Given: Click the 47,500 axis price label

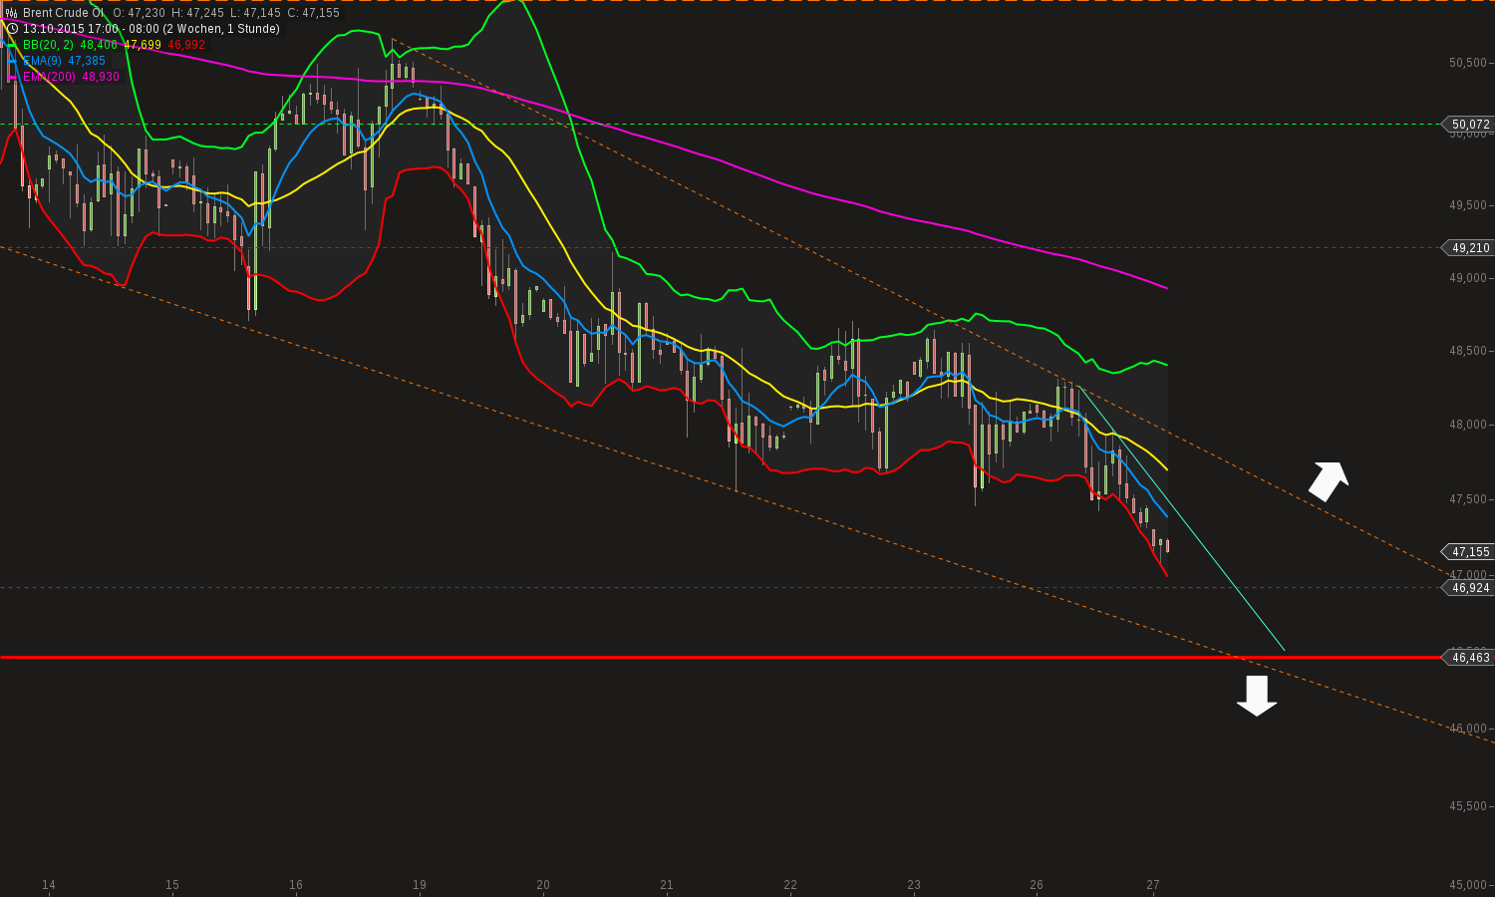Looking at the screenshot, I should [1468, 499].
